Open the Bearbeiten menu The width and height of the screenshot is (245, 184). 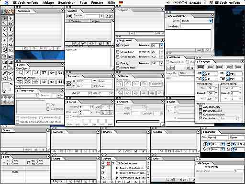click(67, 2)
